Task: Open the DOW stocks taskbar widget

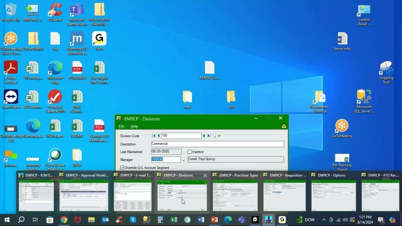Action: click(x=305, y=220)
